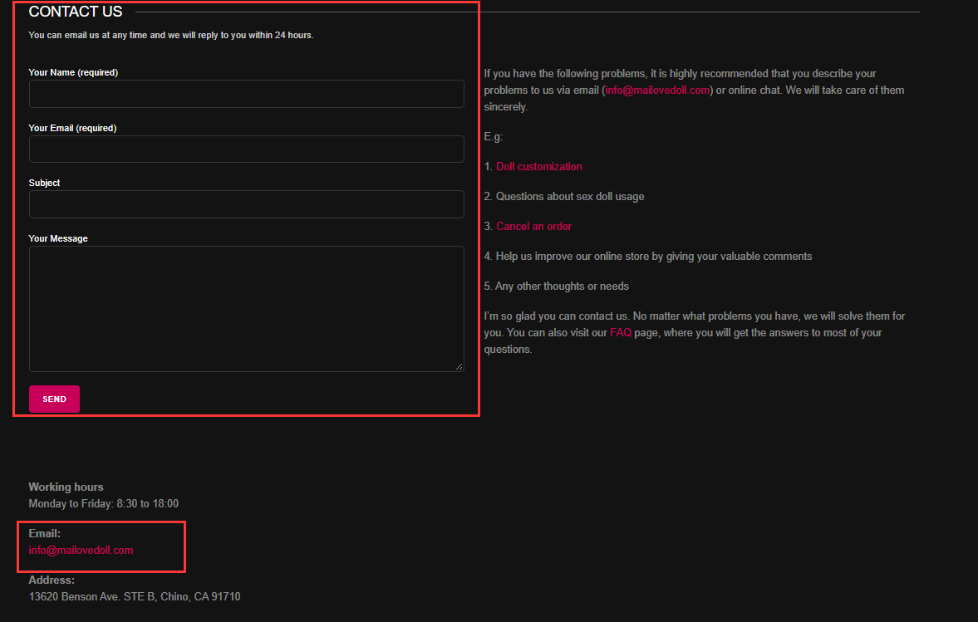978x622 pixels.
Task: Click the Your Email (required) label
Action: coord(72,128)
